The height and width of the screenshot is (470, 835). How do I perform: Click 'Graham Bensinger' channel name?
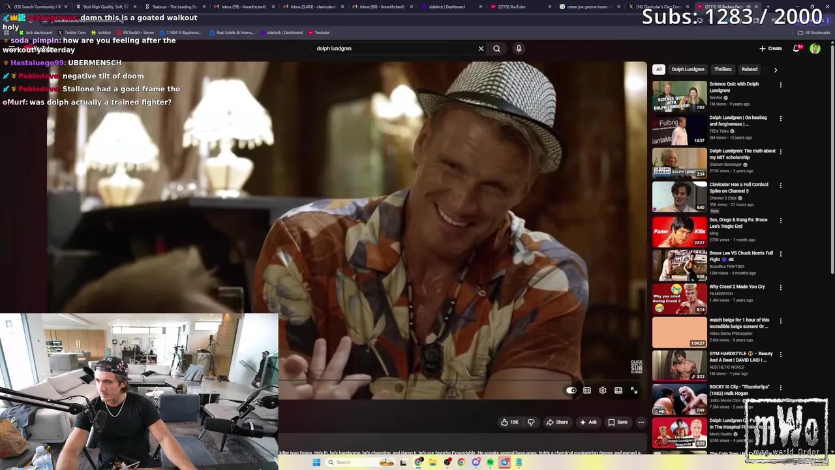726,165
